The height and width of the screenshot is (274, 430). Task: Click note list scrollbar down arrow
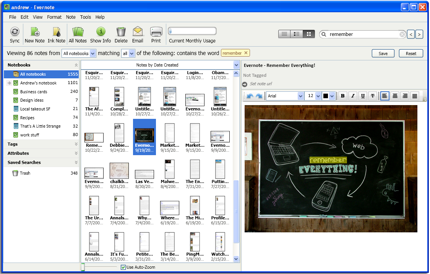point(236,259)
